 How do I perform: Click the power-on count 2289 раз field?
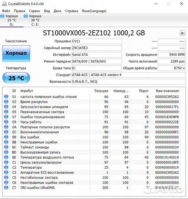coord(172,61)
